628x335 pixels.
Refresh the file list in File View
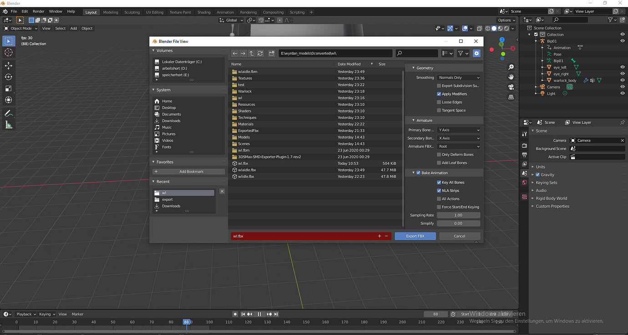click(x=260, y=53)
